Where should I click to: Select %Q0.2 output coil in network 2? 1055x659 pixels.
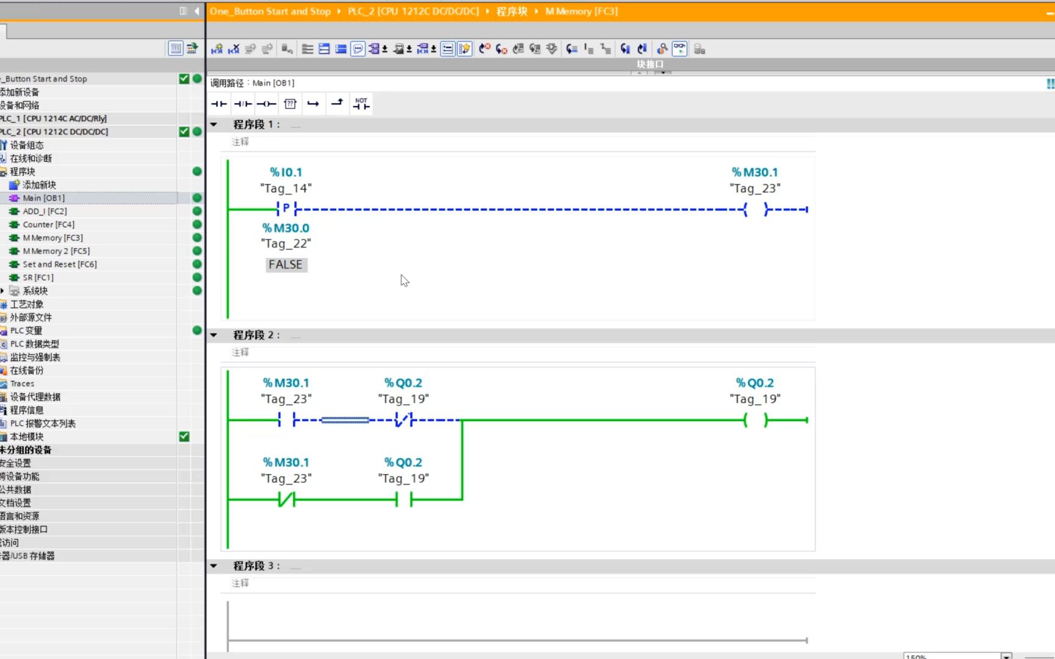click(755, 420)
